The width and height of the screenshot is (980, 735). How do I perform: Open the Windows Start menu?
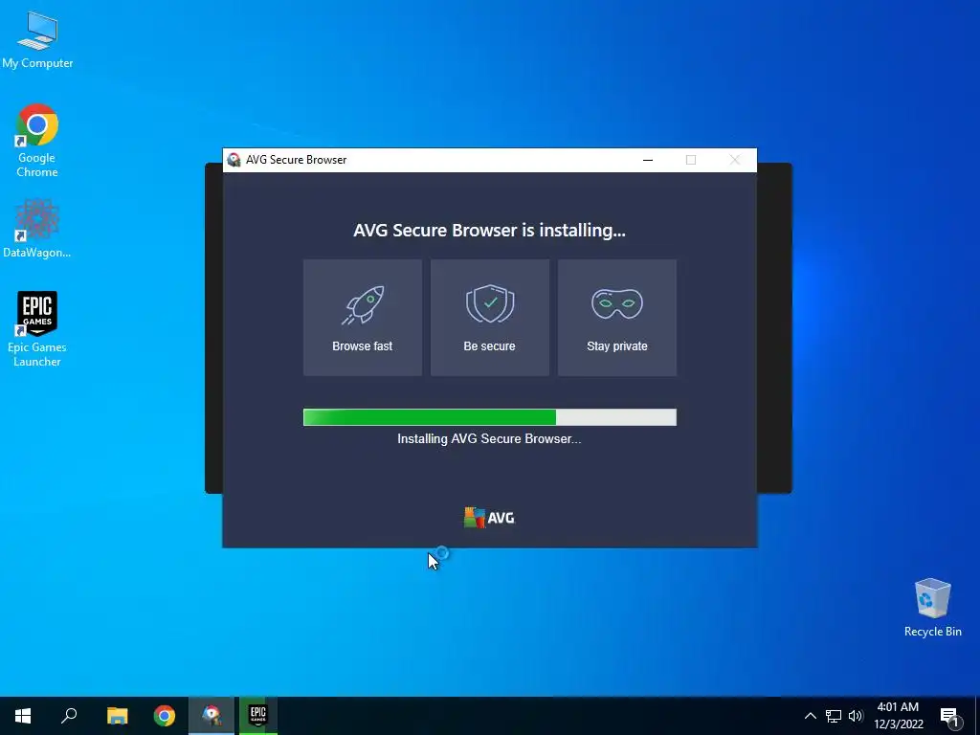[x=23, y=716]
